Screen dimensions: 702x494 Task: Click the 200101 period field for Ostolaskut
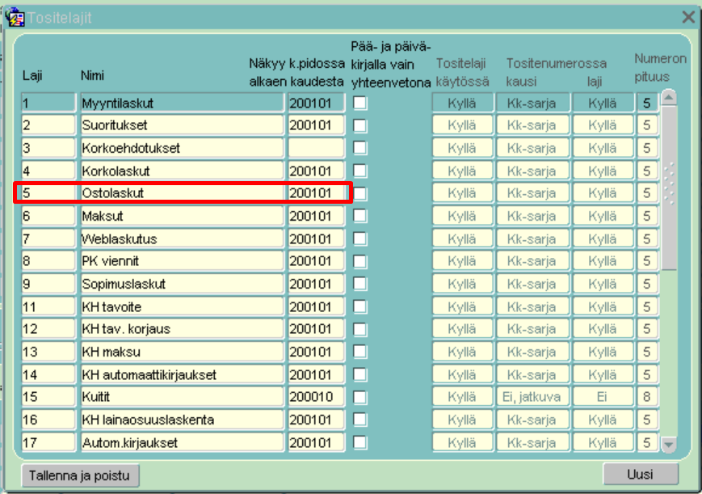(x=317, y=193)
